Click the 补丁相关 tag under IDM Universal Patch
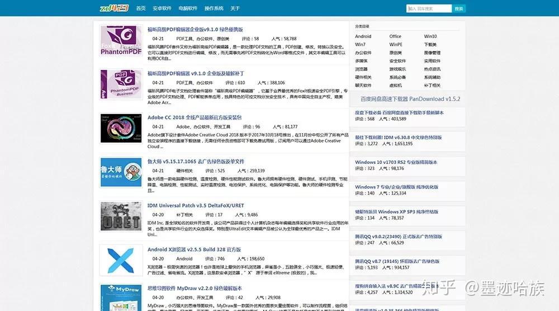 184,215
